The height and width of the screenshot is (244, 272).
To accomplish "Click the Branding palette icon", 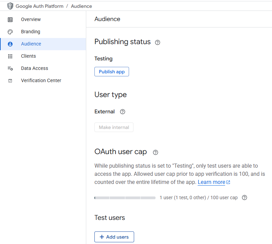I will coord(10,32).
